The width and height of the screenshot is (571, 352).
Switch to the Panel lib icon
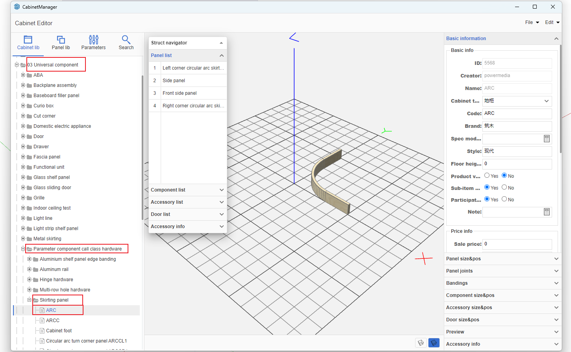(61, 40)
